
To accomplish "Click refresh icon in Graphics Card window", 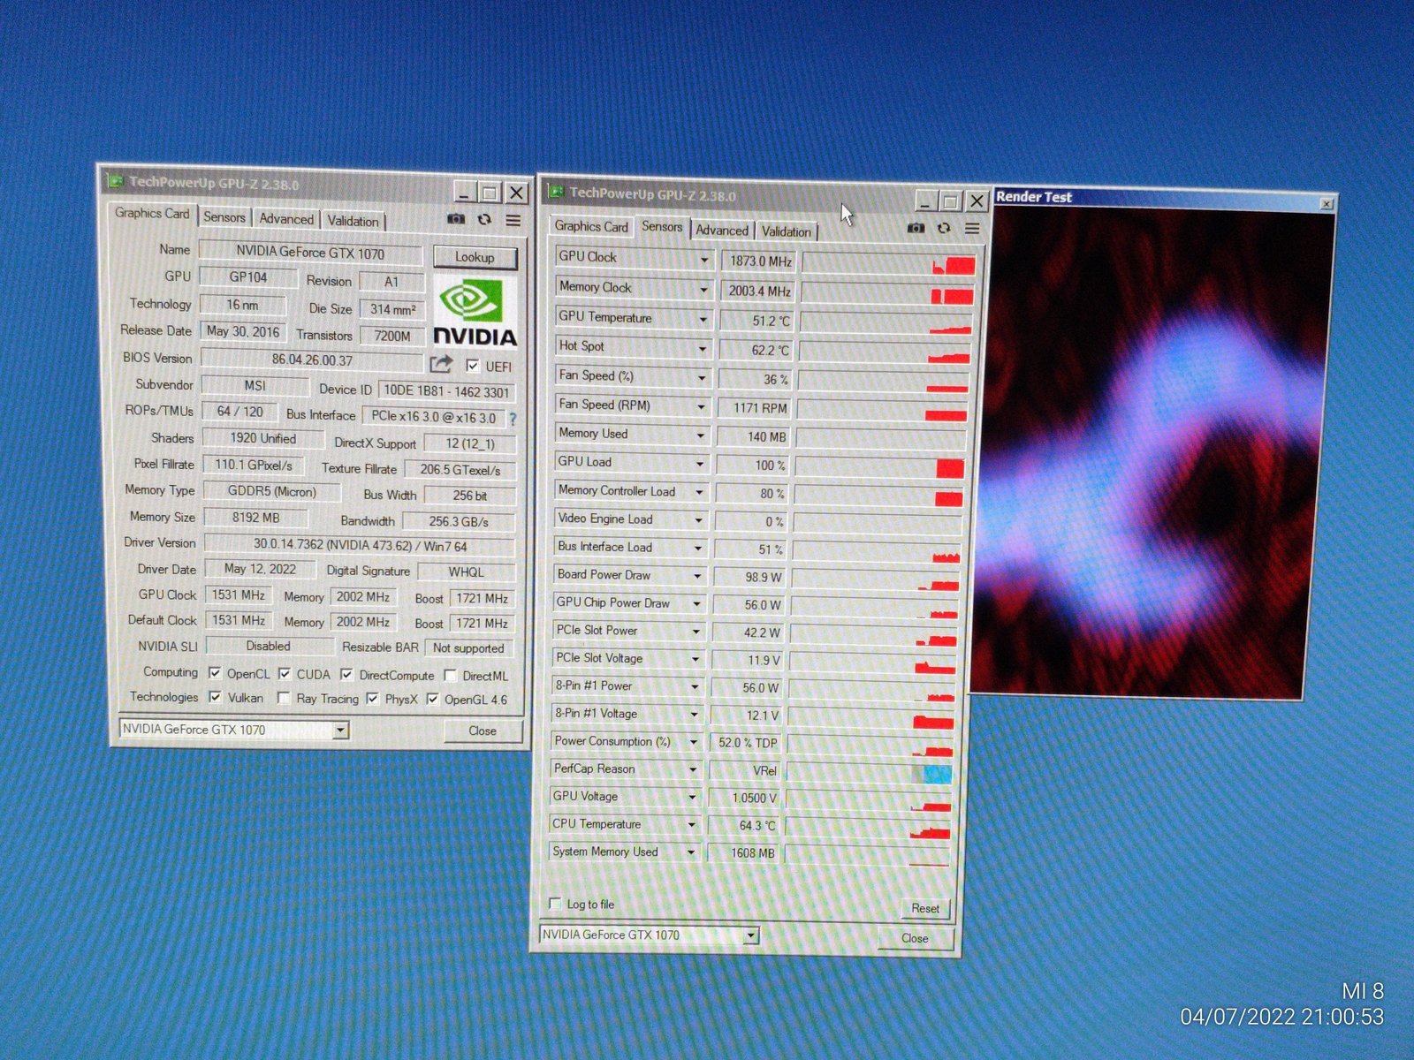I will click(x=484, y=219).
